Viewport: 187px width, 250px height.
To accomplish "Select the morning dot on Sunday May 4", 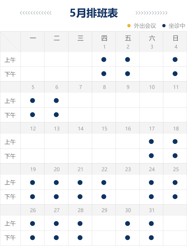I will pos(175,59).
